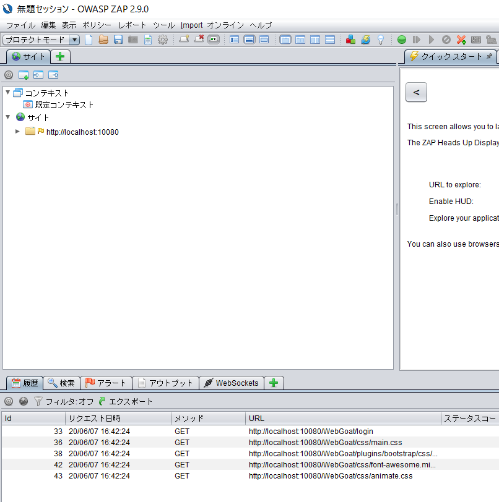Click the back < button
Screen dimensions: 499x502
[x=416, y=92]
